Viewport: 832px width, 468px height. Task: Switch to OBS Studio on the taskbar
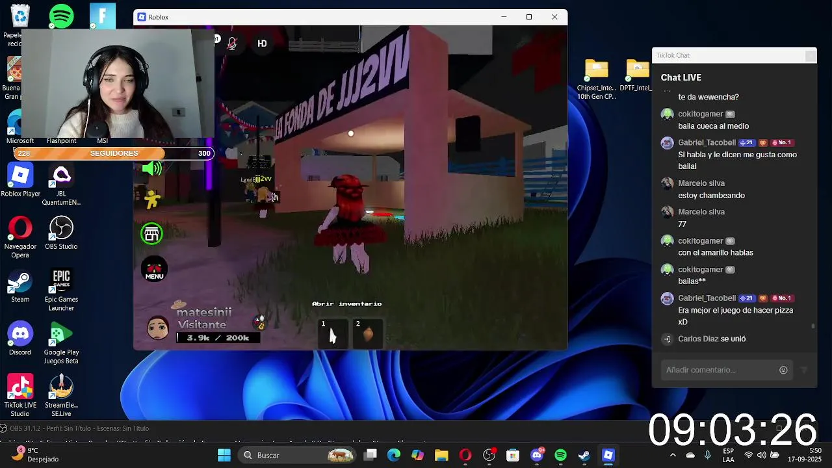(x=489, y=455)
